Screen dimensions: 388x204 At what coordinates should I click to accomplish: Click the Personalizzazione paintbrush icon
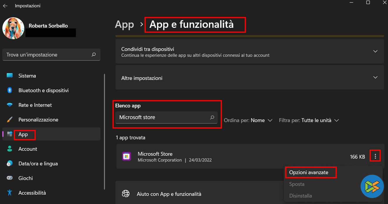[10, 120]
